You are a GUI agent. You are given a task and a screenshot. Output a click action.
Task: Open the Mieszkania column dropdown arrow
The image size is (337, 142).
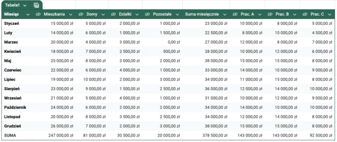pos(70,14)
